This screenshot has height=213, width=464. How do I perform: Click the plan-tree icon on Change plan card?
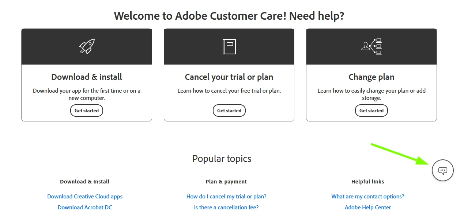point(371,46)
